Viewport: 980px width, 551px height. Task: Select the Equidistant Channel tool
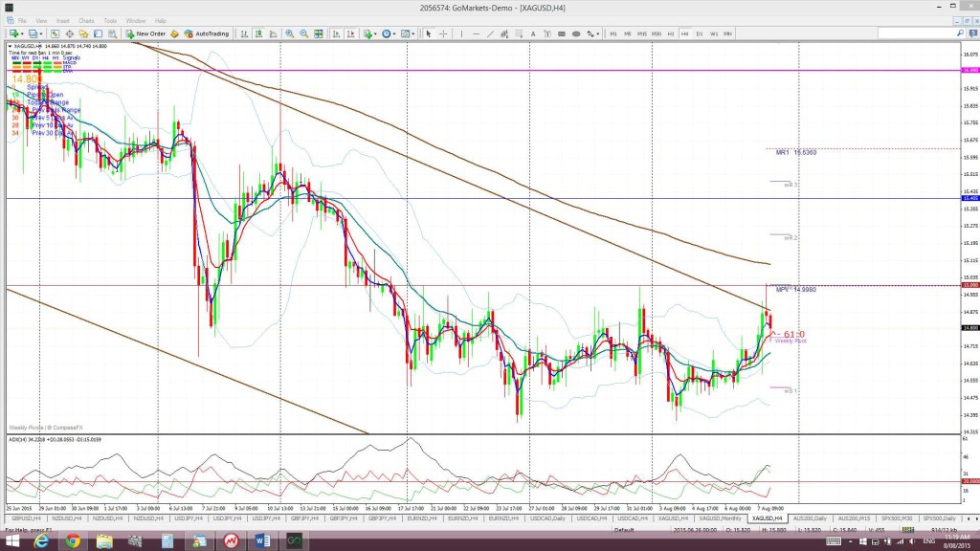(504, 33)
